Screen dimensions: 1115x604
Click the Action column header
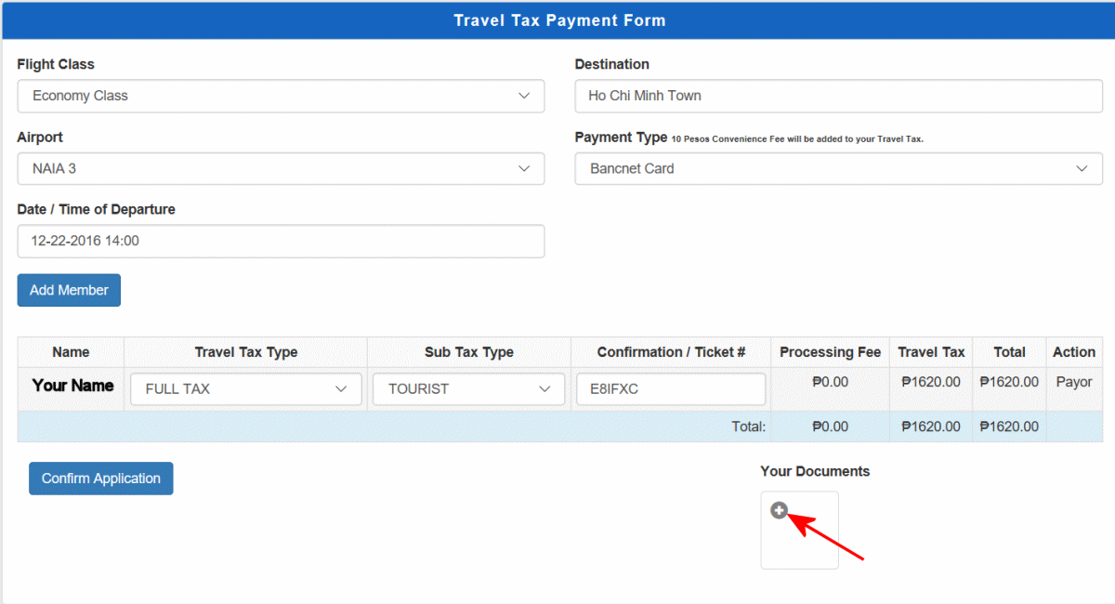1074,352
